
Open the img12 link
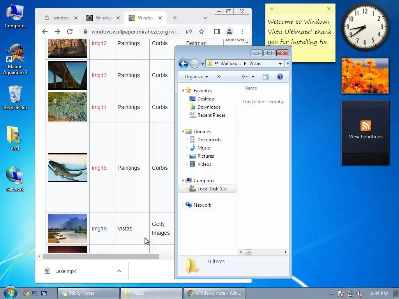(99, 43)
